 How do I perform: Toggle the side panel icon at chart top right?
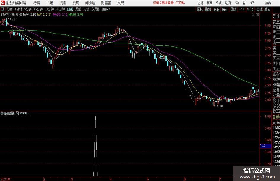click(x=257, y=15)
